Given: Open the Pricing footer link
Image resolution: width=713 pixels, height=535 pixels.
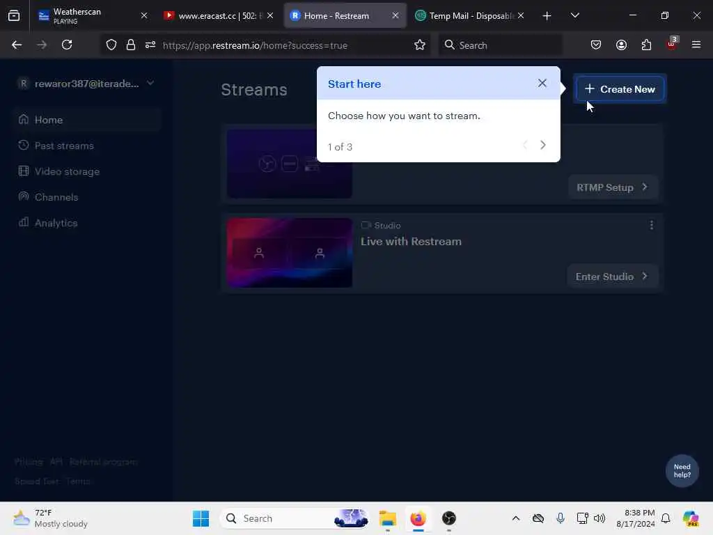Looking at the screenshot, I should (29, 462).
